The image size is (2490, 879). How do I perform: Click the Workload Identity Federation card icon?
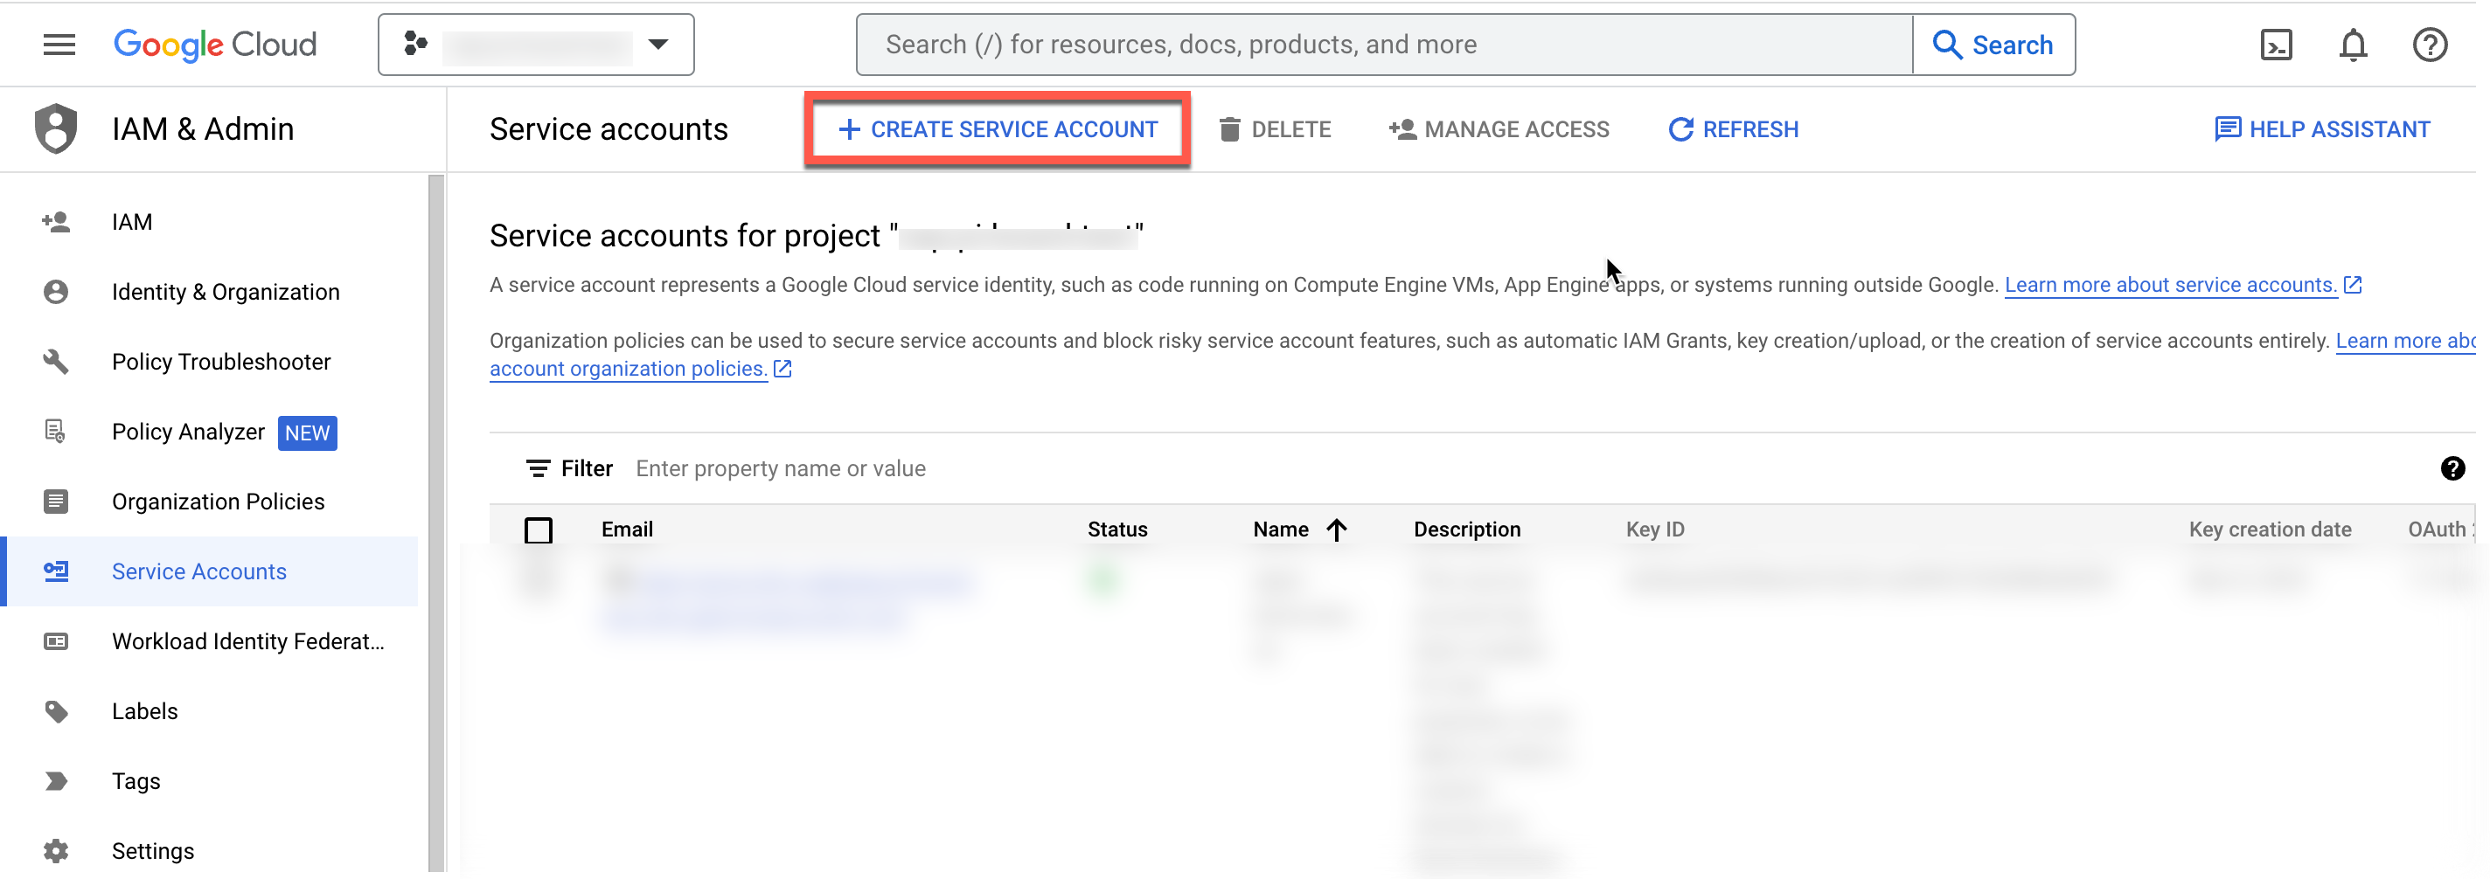coord(56,641)
